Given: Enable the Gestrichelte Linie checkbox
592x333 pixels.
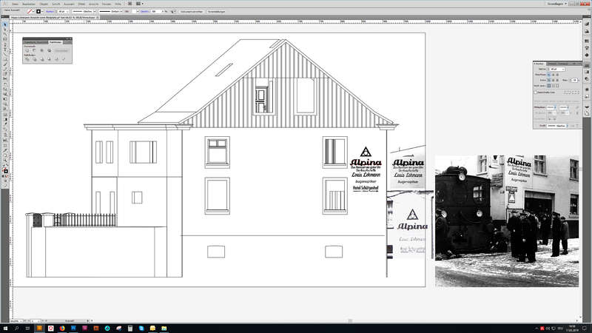Looking at the screenshot, I should (536, 92).
